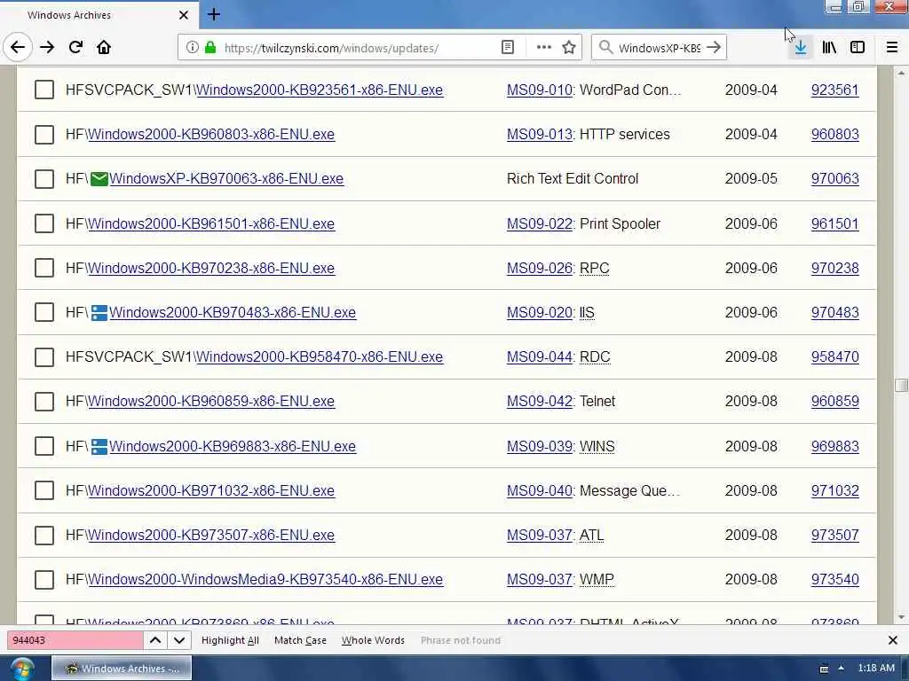
Task: Reload the current page
Action: [x=75, y=48]
